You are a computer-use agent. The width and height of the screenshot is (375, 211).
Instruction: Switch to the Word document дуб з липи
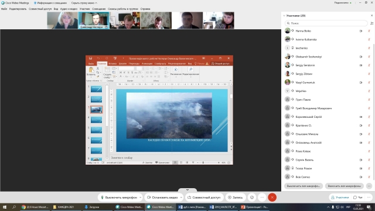[x=192, y=207]
